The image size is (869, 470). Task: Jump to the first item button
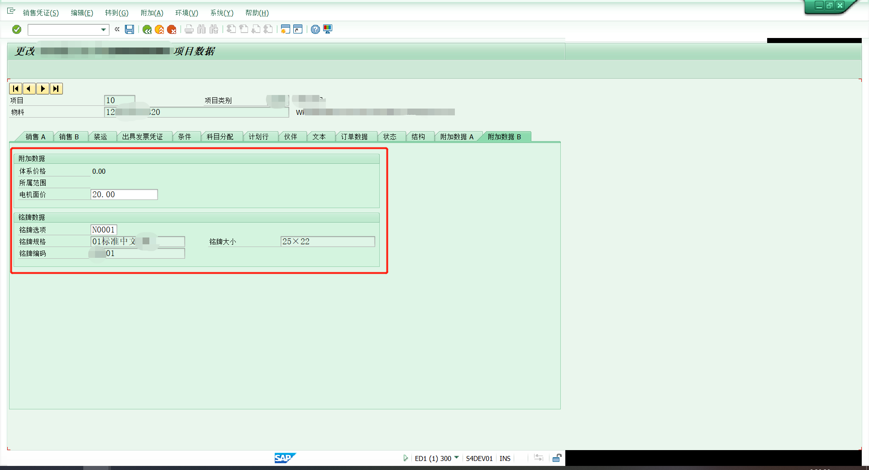pos(15,89)
